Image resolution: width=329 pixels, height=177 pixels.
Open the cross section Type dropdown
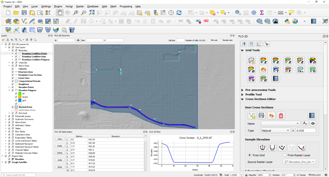tap(276, 131)
